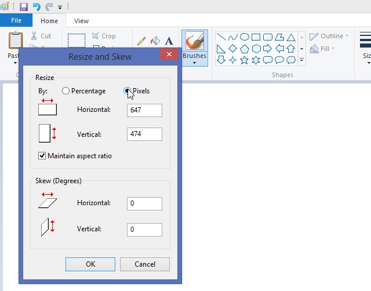Select the Up arrow shape
The width and height of the screenshot is (371, 291).
pyautogui.click(x=291, y=49)
